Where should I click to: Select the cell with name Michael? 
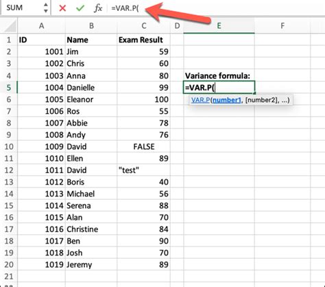91,194
